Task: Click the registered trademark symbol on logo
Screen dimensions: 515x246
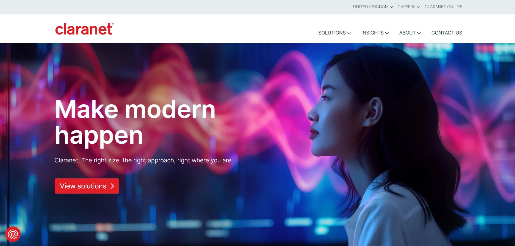Action: (113, 24)
